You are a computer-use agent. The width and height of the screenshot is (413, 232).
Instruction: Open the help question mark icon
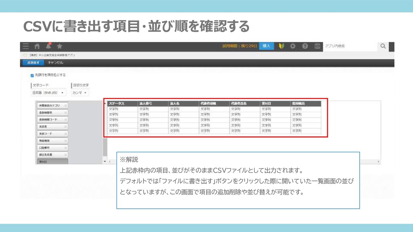[x=305, y=46]
